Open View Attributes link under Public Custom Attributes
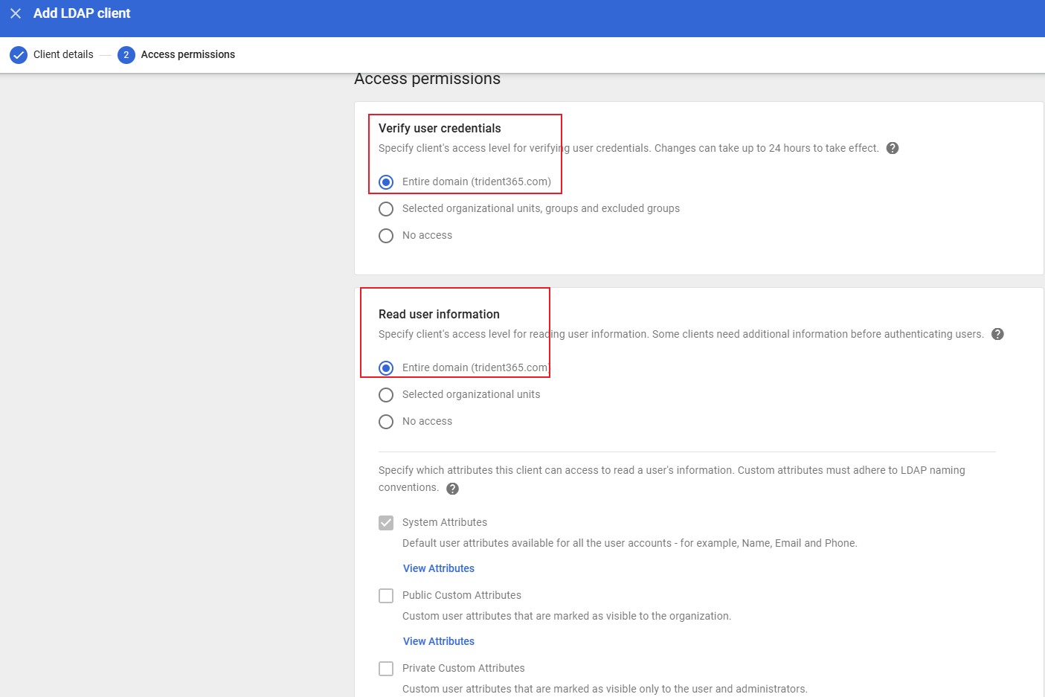The width and height of the screenshot is (1045, 697). pyautogui.click(x=438, y=641)
